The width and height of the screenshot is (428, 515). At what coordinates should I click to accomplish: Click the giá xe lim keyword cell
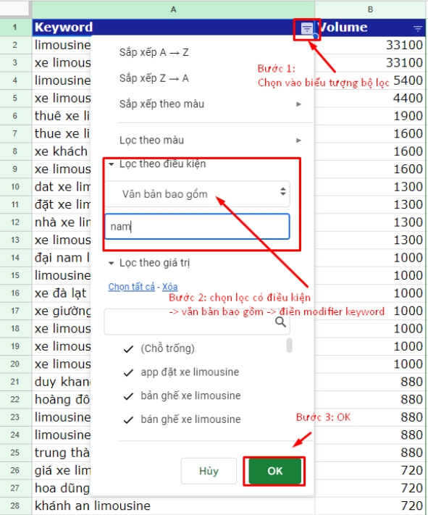coord(62,471)
